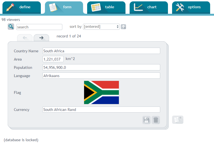This screenshot has width=214, height=150.
Task: Click the Country Name field
Action: [101, 51]
